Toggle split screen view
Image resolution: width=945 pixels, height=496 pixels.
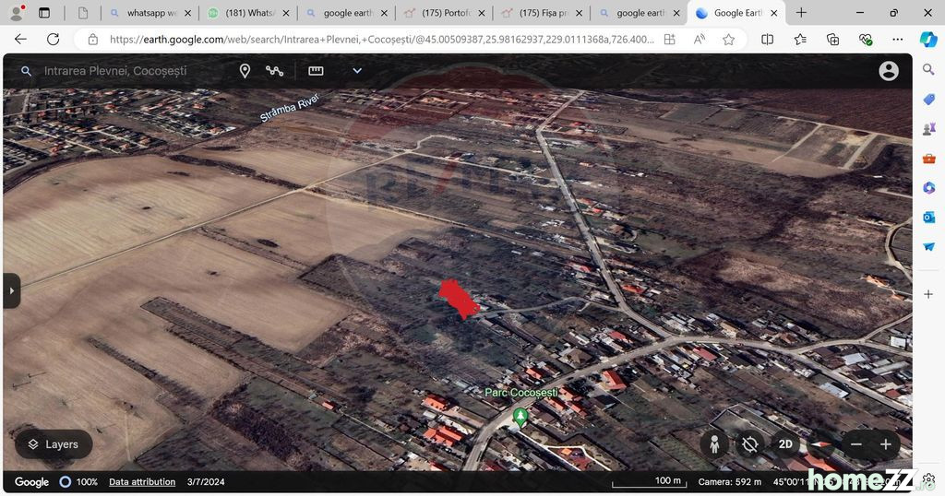[x=767, y=39]
